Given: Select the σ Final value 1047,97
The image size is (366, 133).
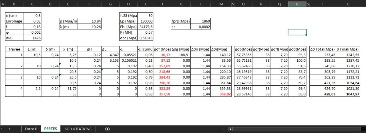Looking at the screenshot, I should point(348,94).
